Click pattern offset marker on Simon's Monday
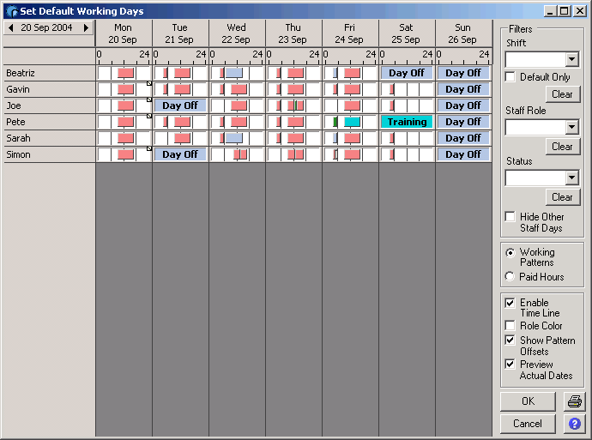 pos(149,148)
